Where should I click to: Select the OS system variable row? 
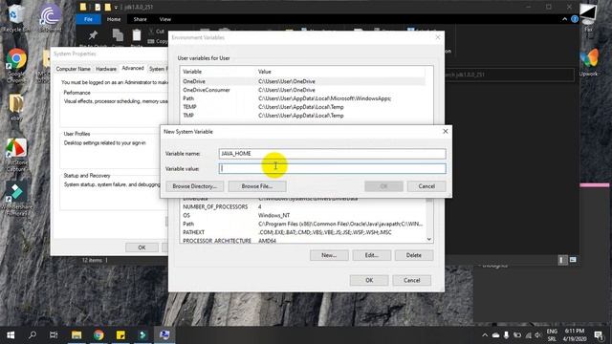(303, 215)
